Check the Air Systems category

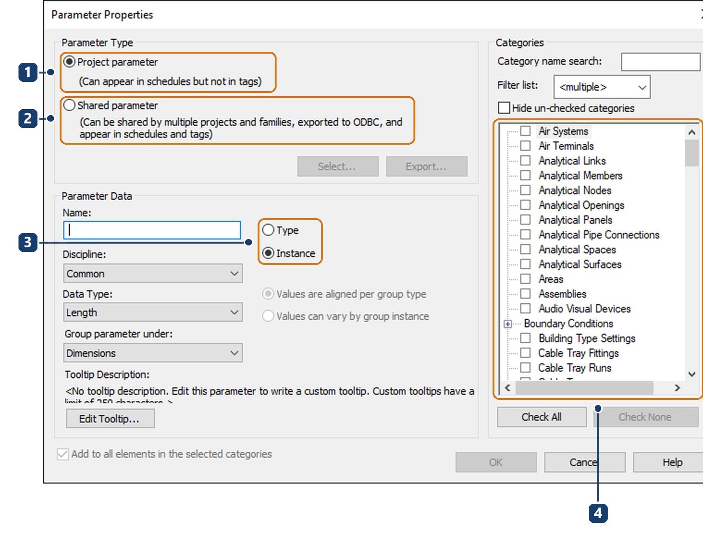tap(525, 131)
